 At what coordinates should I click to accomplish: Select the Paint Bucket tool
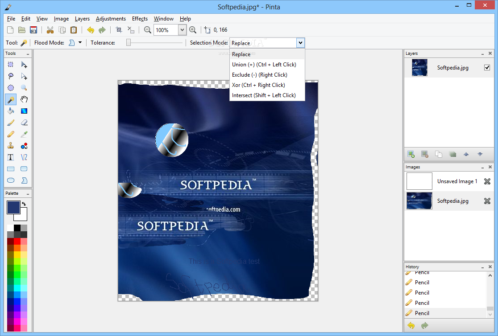point(10,111)
